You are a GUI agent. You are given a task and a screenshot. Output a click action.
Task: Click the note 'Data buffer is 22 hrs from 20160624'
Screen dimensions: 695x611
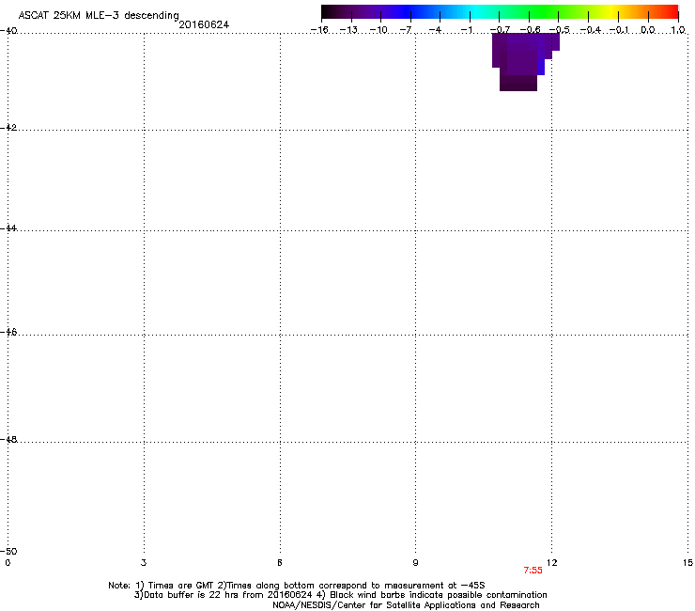(227, 595)
